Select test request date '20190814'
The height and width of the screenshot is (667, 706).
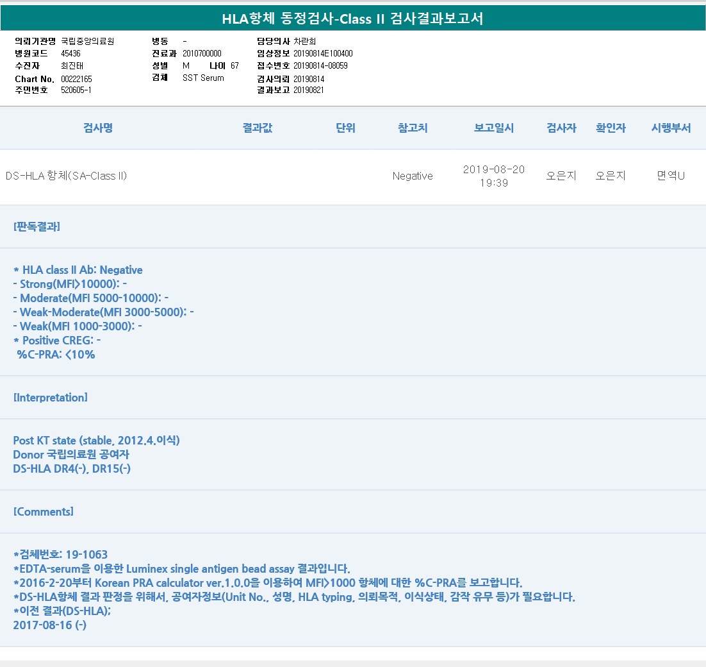tap(309, 79)
